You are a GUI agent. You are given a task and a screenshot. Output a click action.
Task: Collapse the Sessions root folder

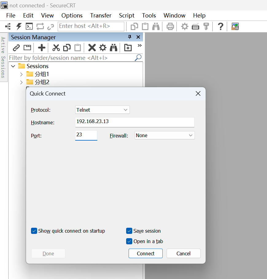pos(13,66)
